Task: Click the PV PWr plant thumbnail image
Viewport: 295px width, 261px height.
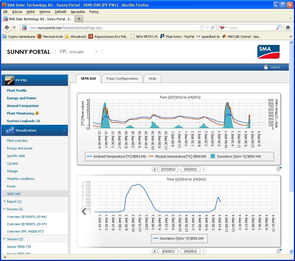Action: point(10,80)
